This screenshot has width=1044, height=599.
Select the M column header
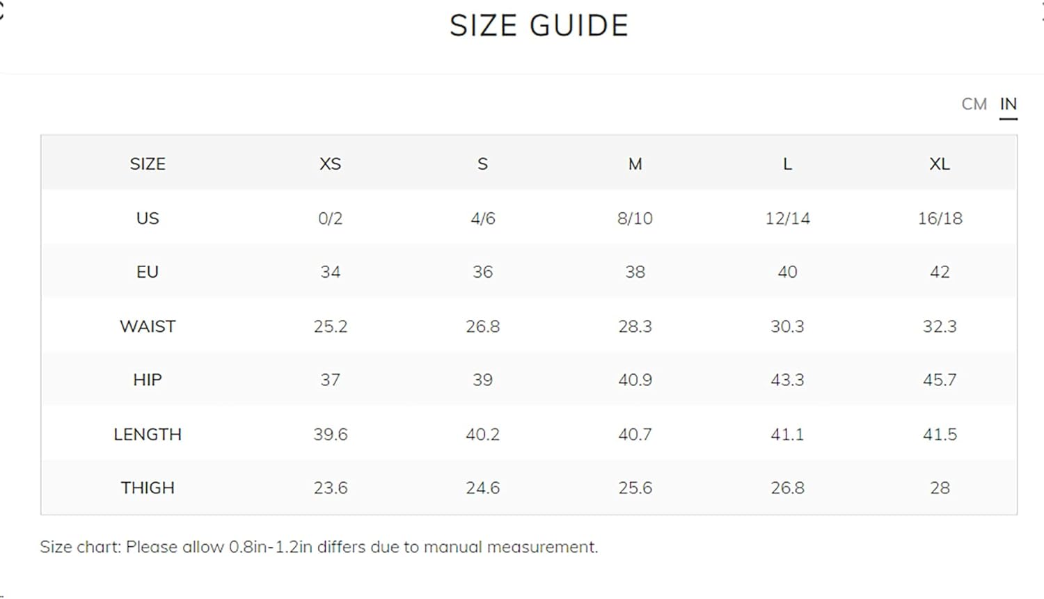pos(635,164)
